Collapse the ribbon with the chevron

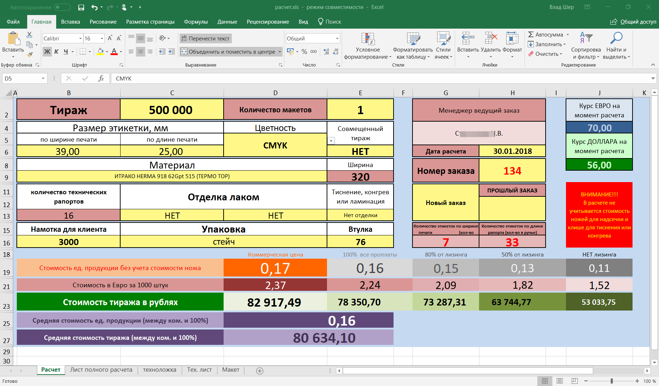(653, 65)
